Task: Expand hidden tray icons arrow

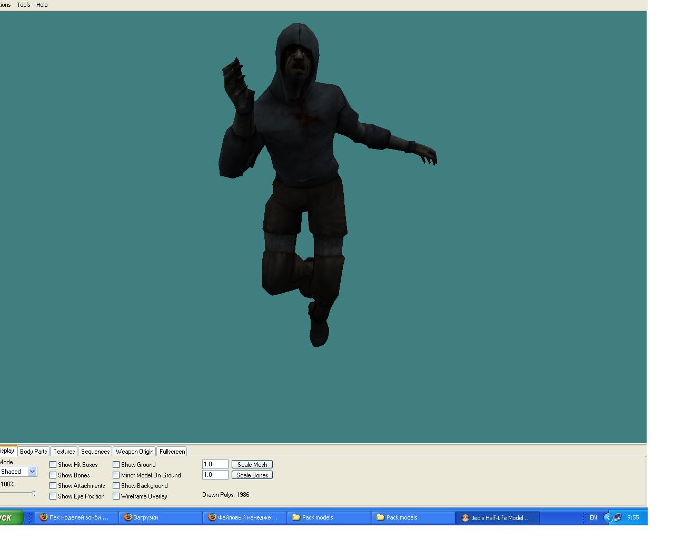Action: tap(608, 518)
